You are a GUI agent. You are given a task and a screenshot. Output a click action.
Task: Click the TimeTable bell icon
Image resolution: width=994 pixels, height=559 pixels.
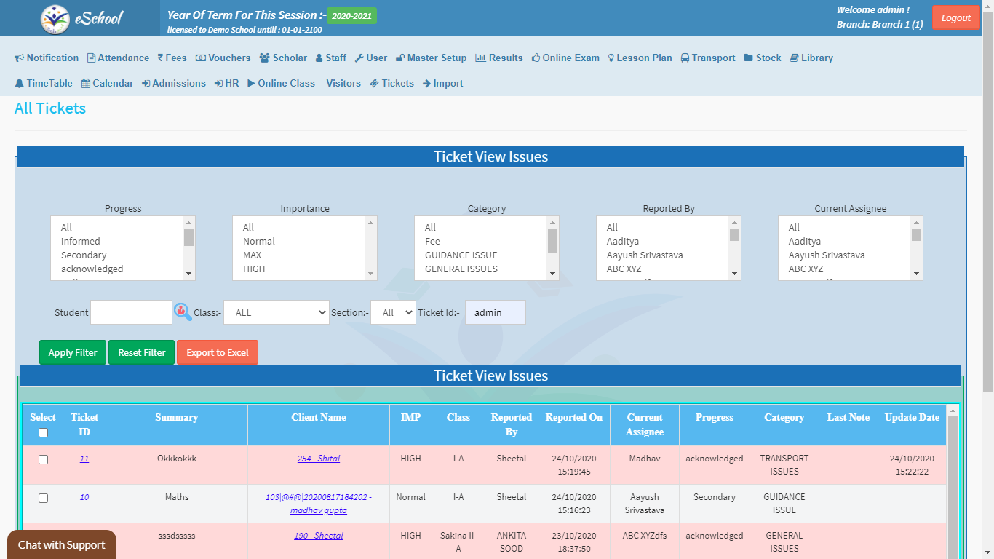click(x=20, y=84)
